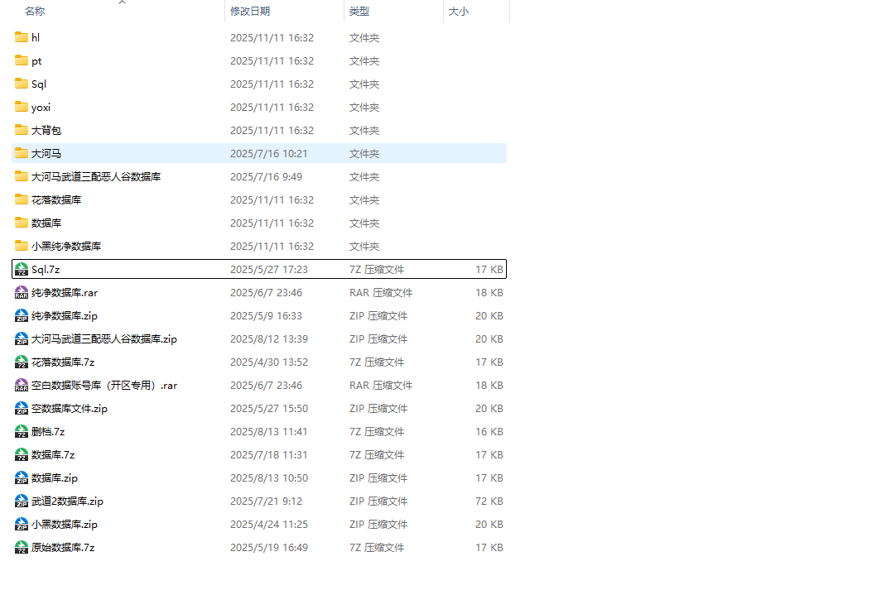Viewport: 872px width, 595px height.
Task: Click the sort arrow above 名称
Action: point(122,2)
